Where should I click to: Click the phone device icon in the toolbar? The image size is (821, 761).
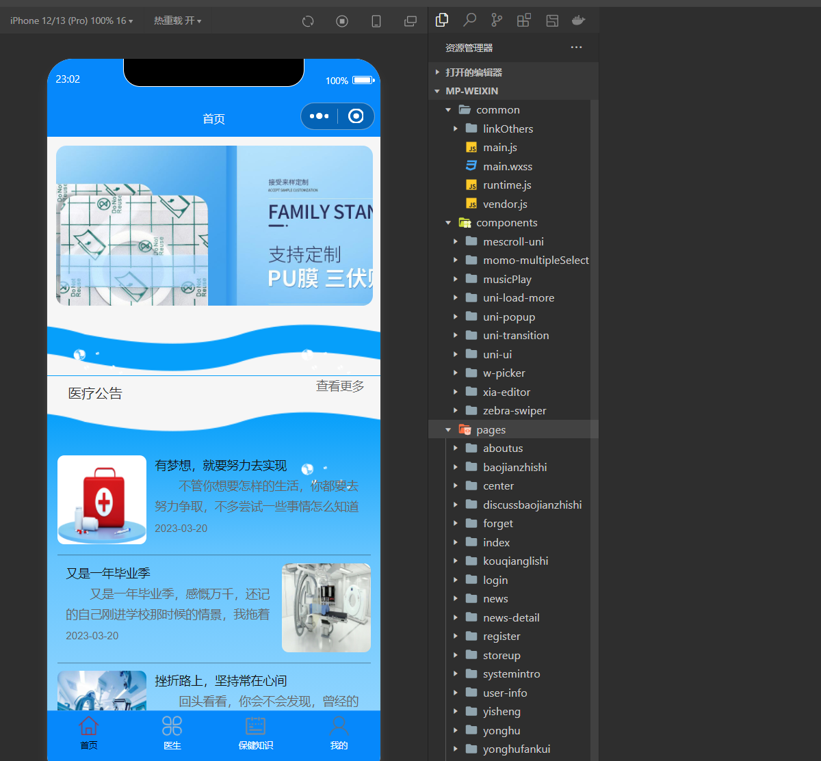[376, 21]
